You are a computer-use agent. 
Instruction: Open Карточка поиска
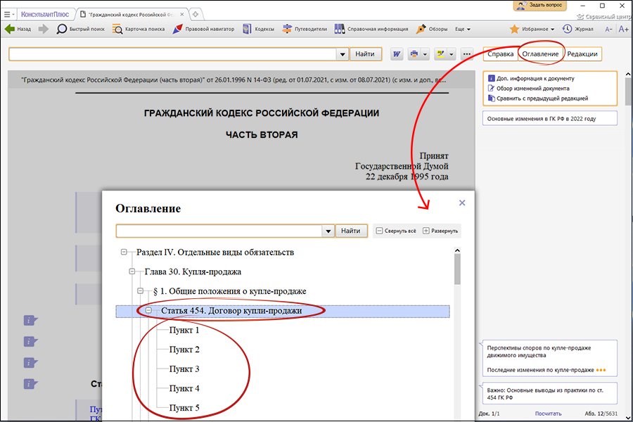tap(139, 29)
